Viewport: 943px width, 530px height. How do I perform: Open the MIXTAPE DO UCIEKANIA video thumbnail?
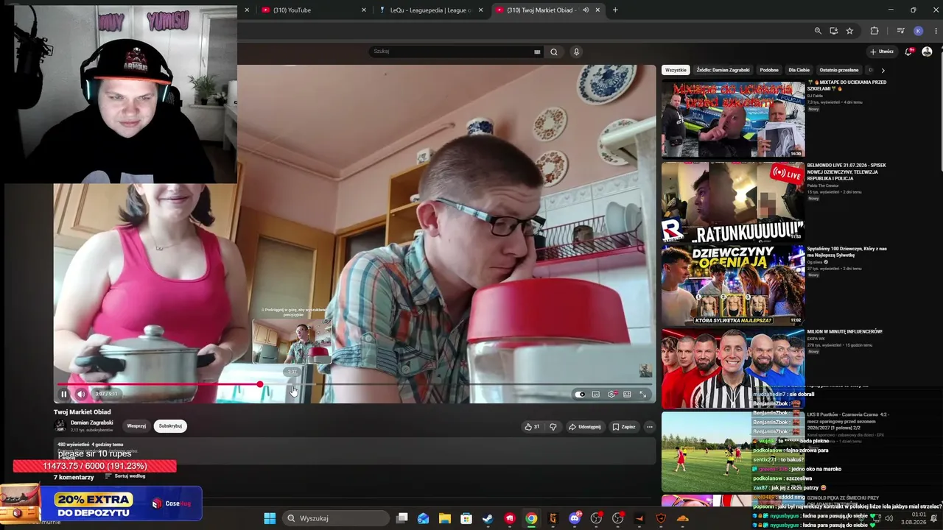pos(733,119)
